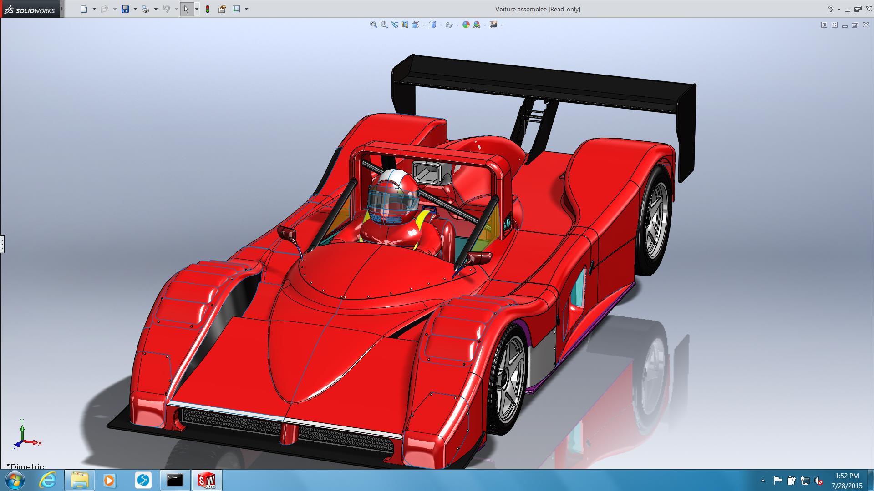Open Command Prompt from the taskbar
Image resolution: width=874 pixels, height=491 pixels.
[175, 480]
